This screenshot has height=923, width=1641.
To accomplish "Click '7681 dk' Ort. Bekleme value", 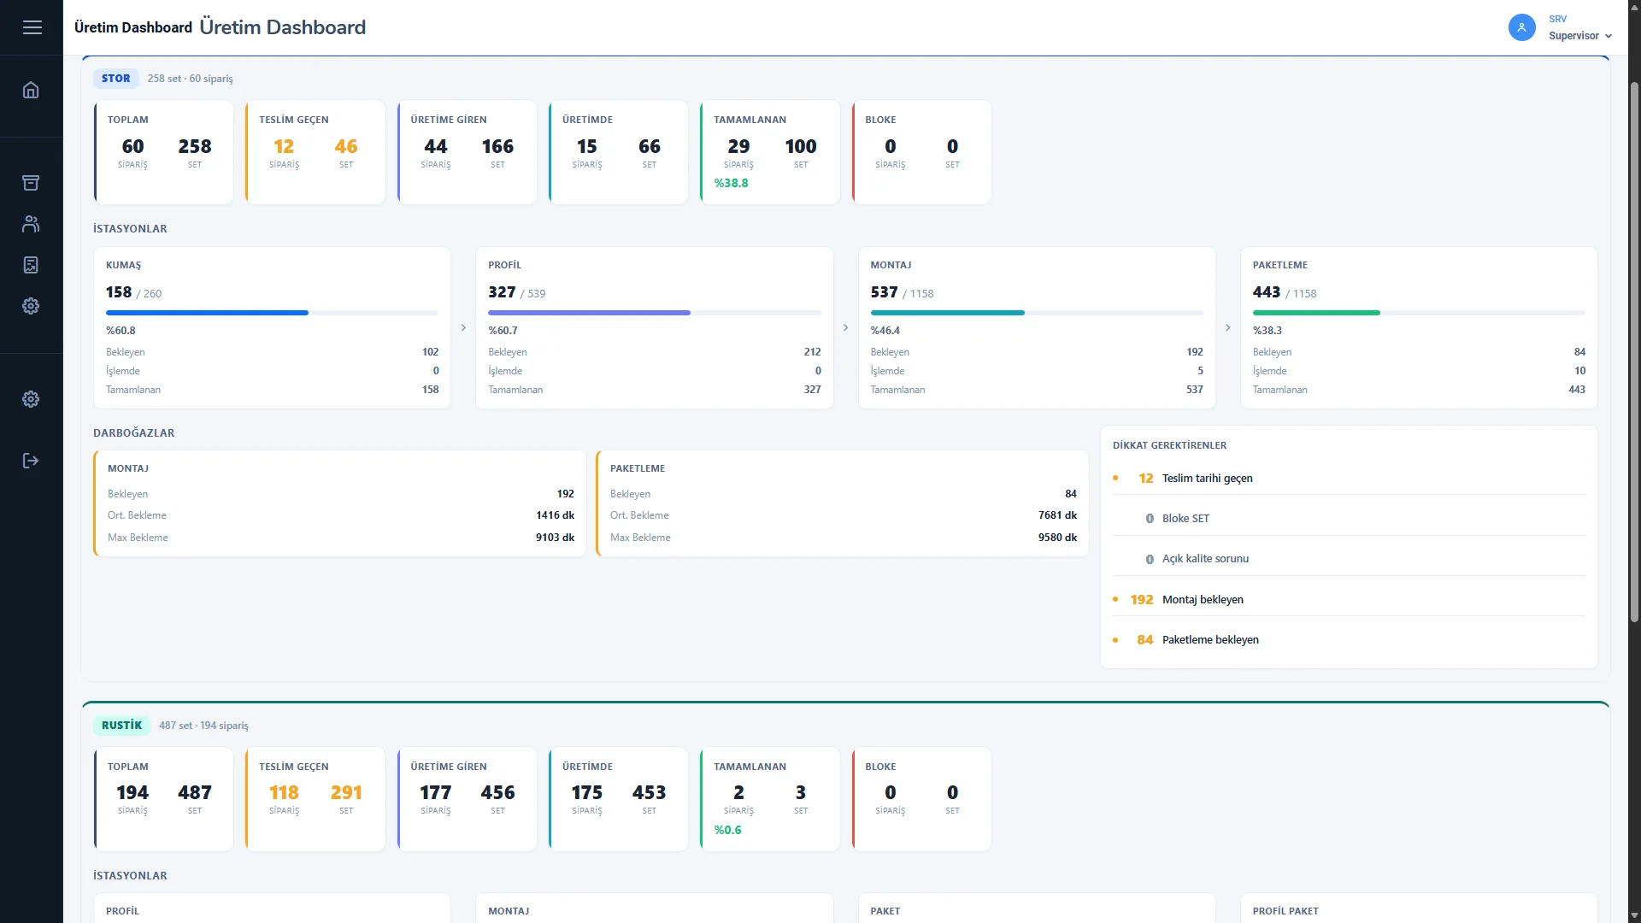I will point(1057,514).
